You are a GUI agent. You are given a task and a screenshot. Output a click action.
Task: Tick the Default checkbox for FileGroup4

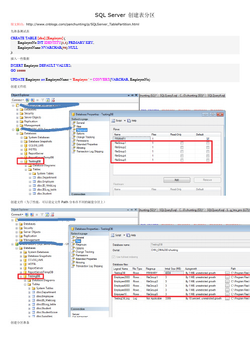tap(208, 156)
